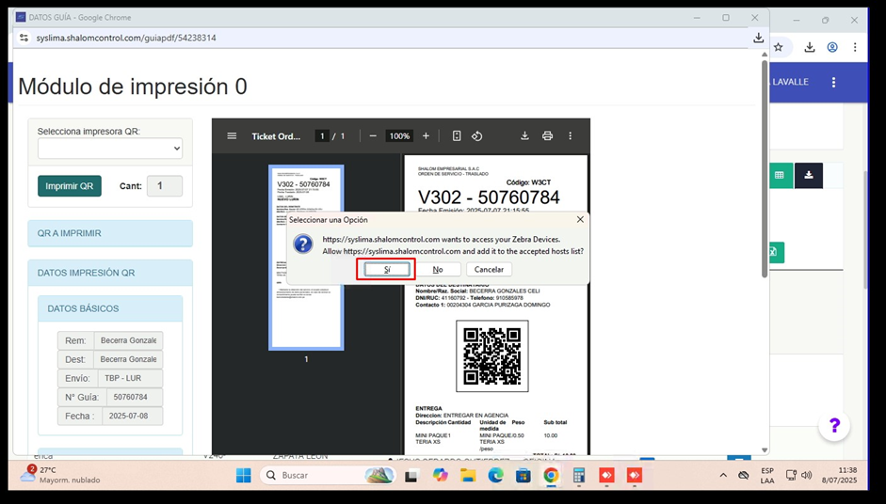Open the PDF viewer sidebar menu icon
This screenshot has width=886, height=504.
(x=232, y=136)
